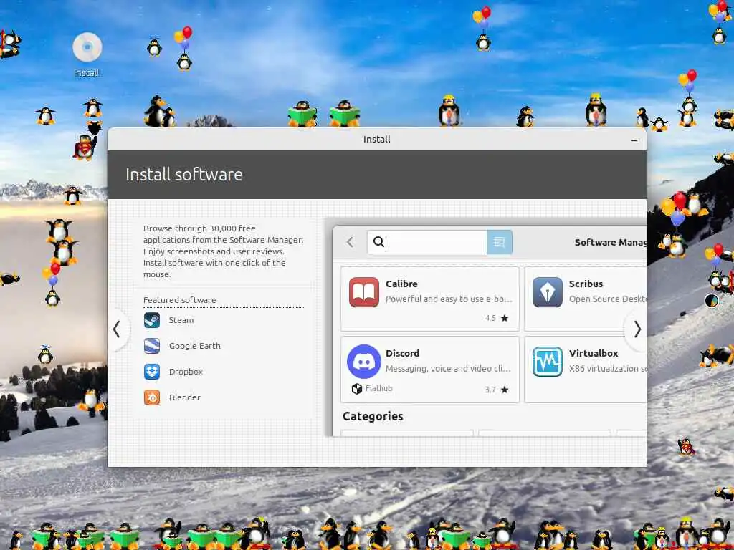Select the Dropbox label text
Screen dimensions: 734x550
pyautogui.click(x=186, y=372)
